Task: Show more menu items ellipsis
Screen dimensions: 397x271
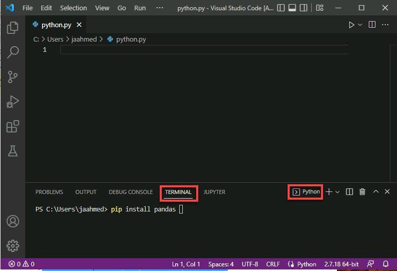Action: [160, 8]
